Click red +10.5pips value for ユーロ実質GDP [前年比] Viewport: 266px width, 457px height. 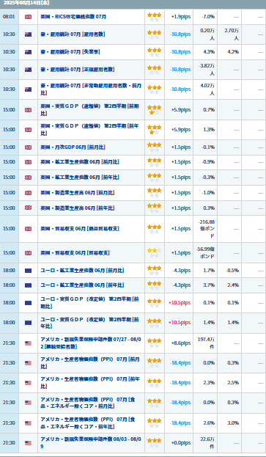pos(180,323)
